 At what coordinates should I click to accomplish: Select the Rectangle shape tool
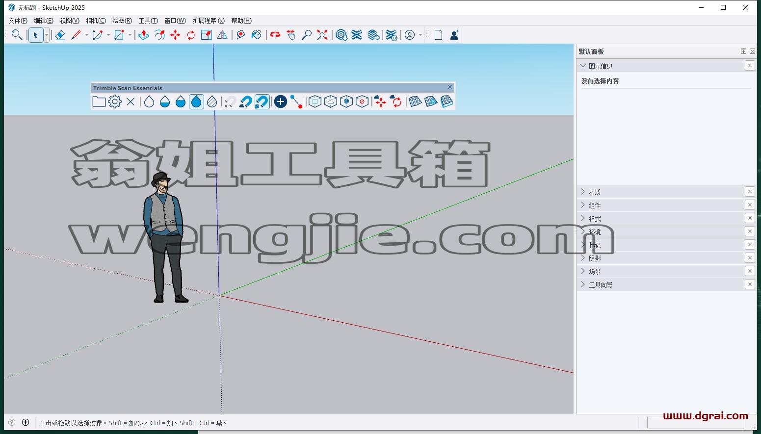[119, 35]
